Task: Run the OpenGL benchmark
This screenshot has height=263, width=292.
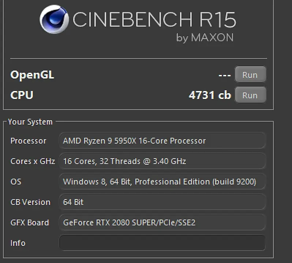Action: click(250, 75)
